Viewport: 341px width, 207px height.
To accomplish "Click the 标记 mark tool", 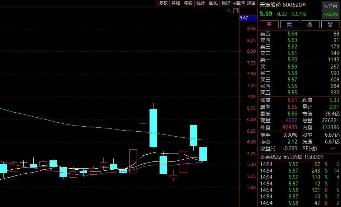I will coord(226,3).
